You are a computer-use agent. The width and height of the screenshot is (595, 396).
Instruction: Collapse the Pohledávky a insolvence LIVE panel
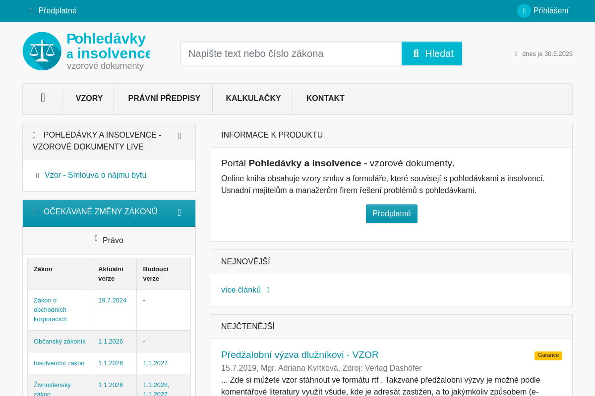(x=179, y=136)
